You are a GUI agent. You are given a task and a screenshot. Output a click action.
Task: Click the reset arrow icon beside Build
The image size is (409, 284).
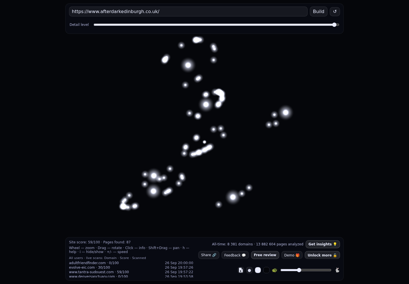coord(335,11)
